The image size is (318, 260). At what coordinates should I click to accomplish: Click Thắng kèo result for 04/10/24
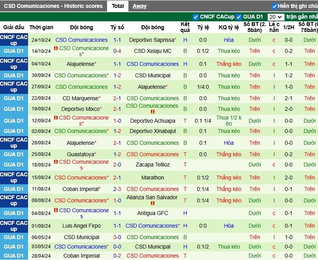tap(229, 64)
